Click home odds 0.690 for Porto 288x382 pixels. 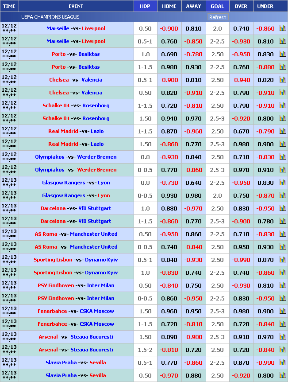point(169,54)
